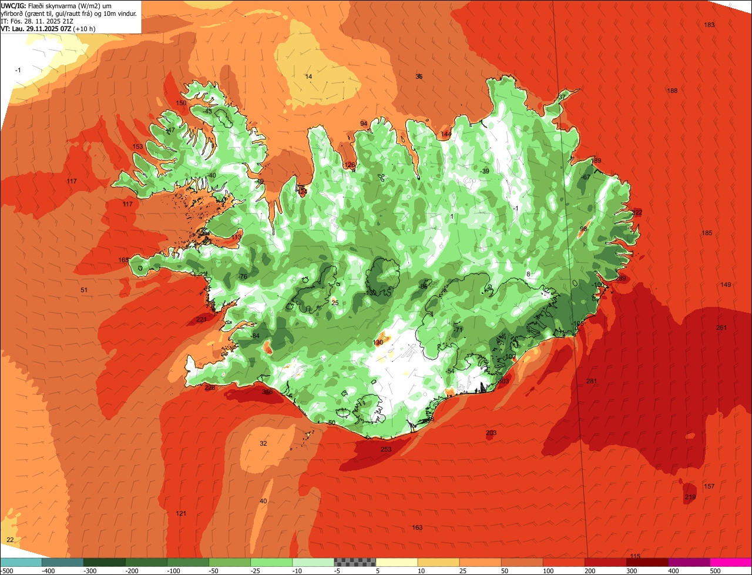Click flux value '185' east of Iceland

point(707,233)
